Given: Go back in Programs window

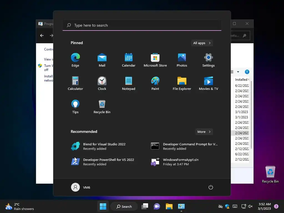Looking at the screenshot, I should click(42, 35).
